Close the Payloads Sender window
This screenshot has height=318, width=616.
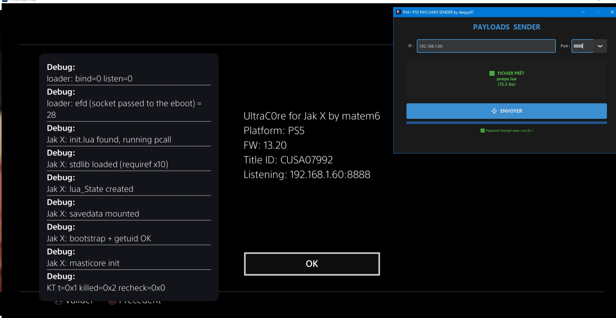[612, 12]
